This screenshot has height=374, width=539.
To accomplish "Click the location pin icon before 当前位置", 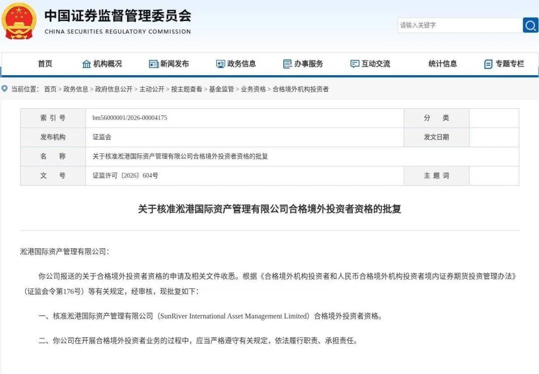I will click(x=5, y=89).
